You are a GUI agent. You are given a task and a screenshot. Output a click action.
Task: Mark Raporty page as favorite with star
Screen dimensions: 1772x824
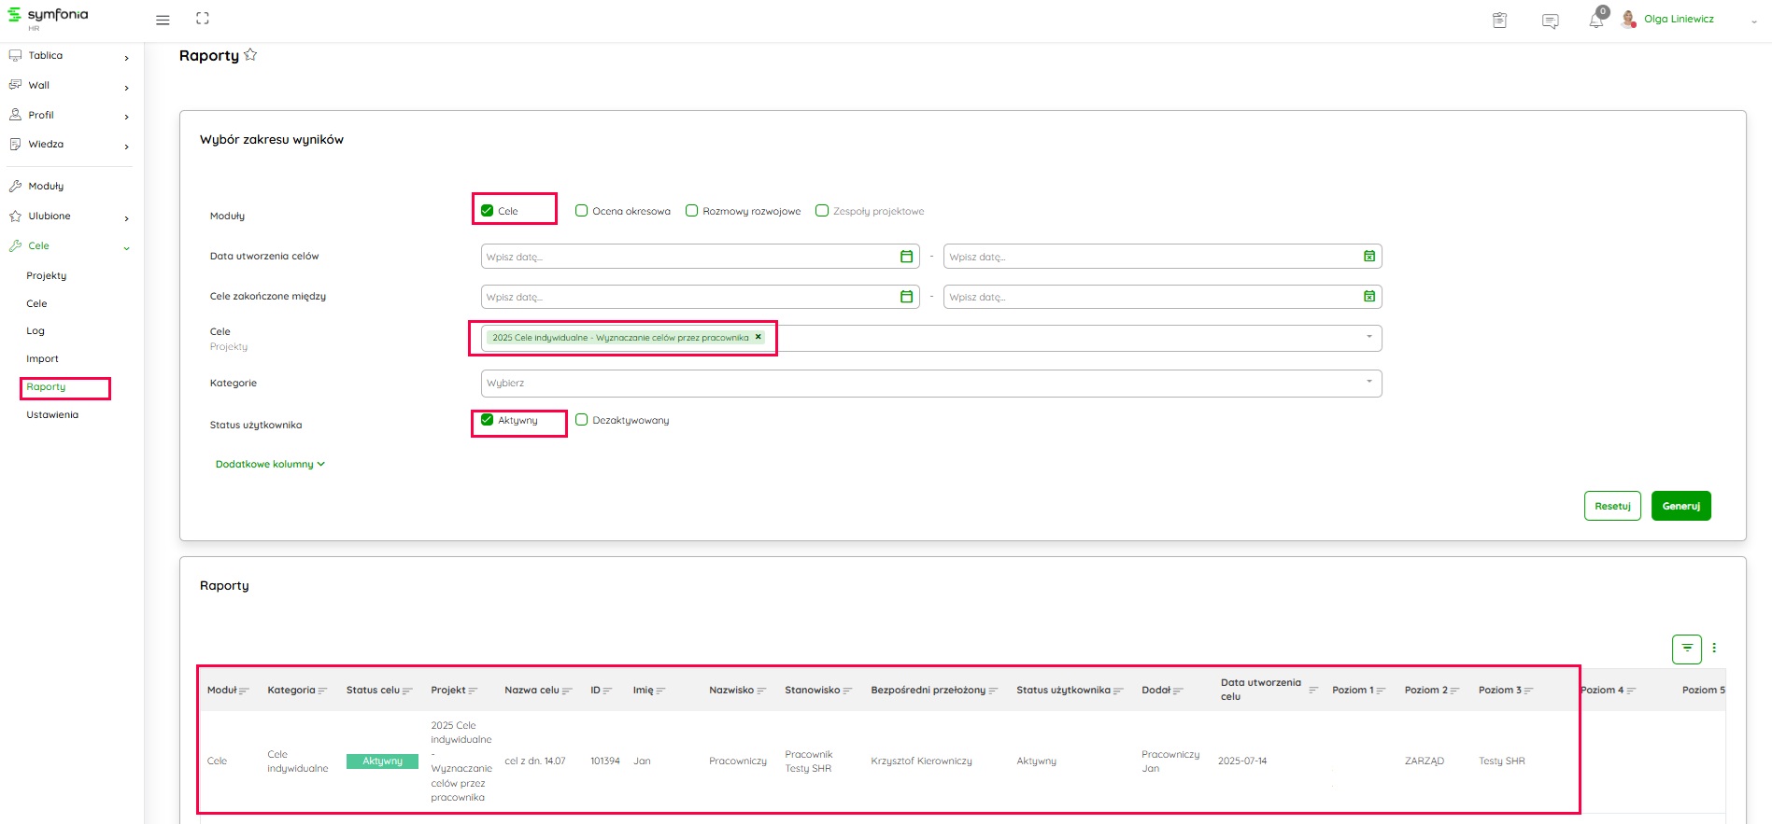point(250,55)
